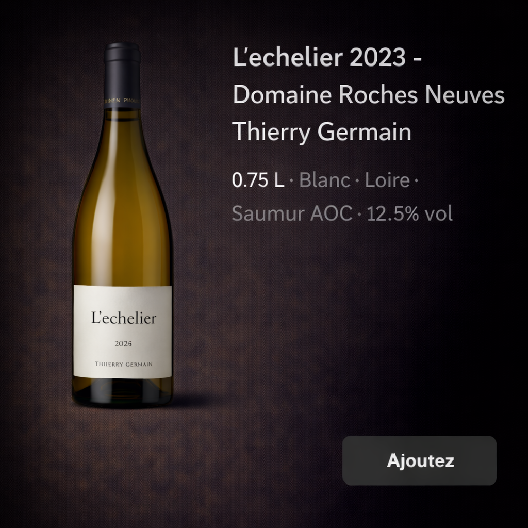Open the L'echelier wine bottle image

tap(123, 225)
